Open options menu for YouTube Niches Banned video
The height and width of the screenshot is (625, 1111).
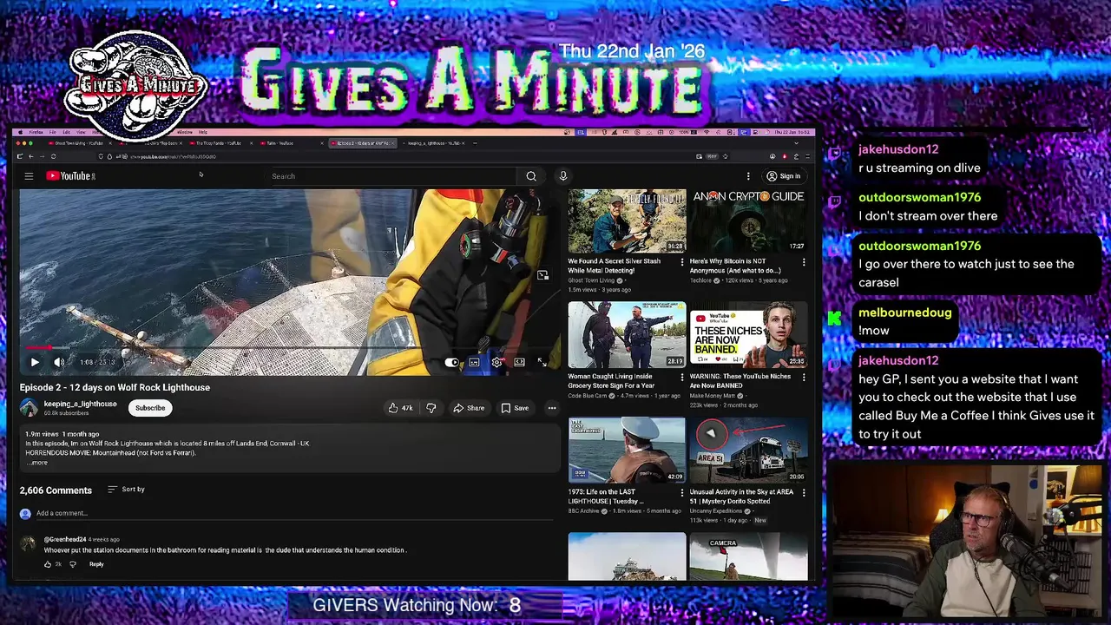pyautogui.click(x=804, y=377)
